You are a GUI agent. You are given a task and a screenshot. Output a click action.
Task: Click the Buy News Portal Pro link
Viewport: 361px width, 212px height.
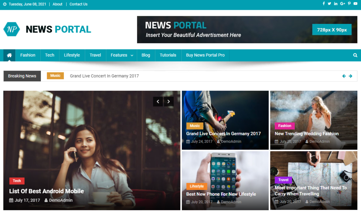(205, 55)
